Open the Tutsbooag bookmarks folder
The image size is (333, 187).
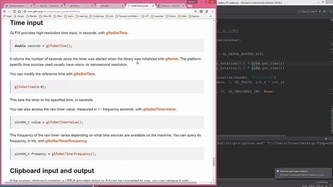pyautogui.click(x=96, y=16)
